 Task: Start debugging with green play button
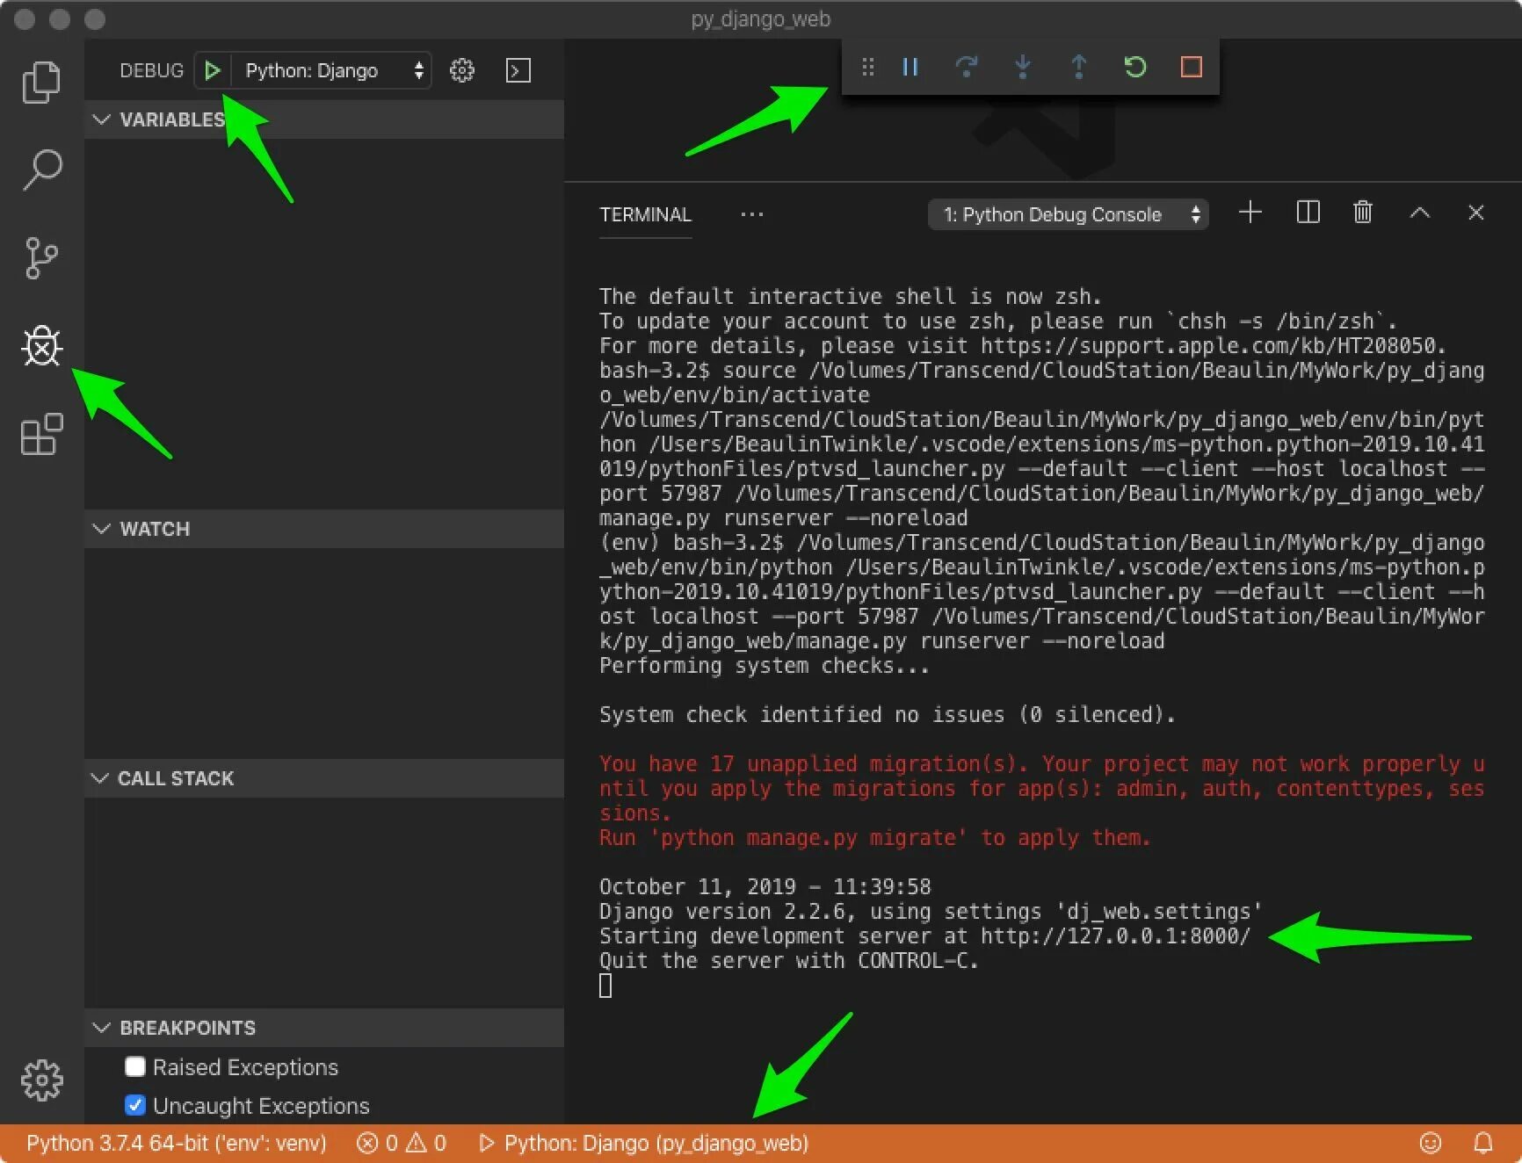point(212,70)
